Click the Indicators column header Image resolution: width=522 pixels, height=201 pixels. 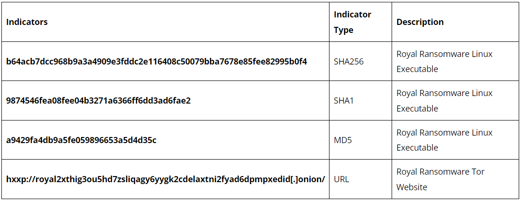[27, 22]
